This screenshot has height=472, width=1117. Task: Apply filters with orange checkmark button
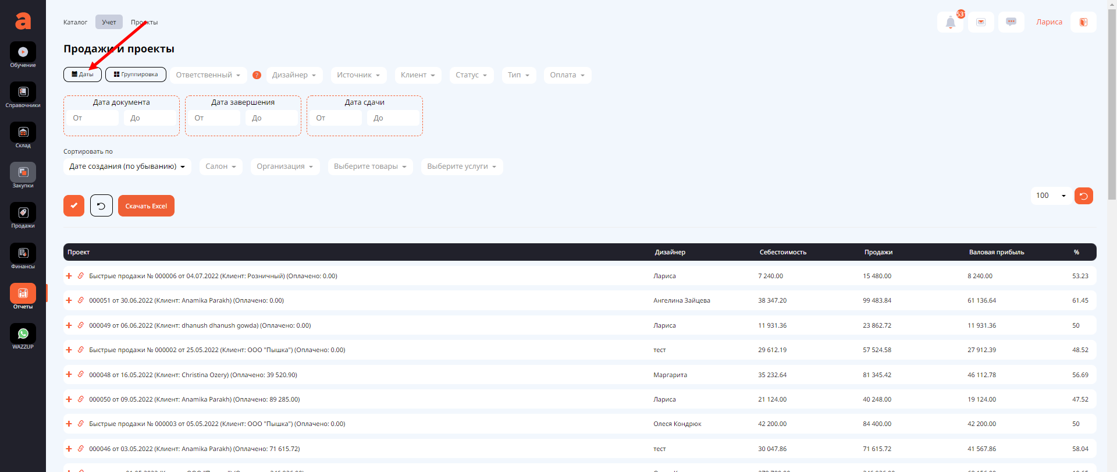tap(74, 205)
